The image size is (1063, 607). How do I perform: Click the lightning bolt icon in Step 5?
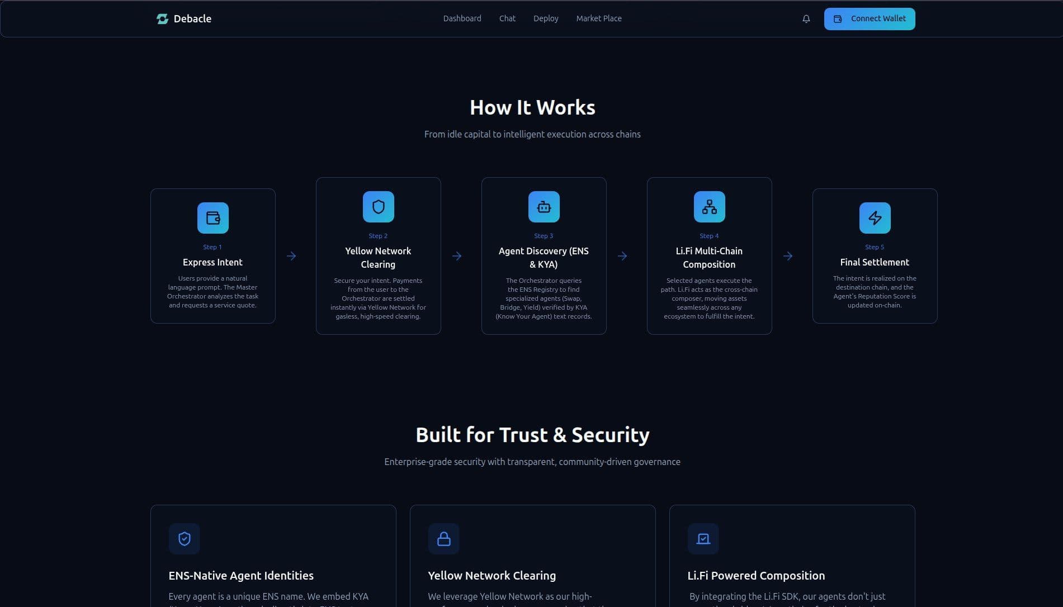875,218
